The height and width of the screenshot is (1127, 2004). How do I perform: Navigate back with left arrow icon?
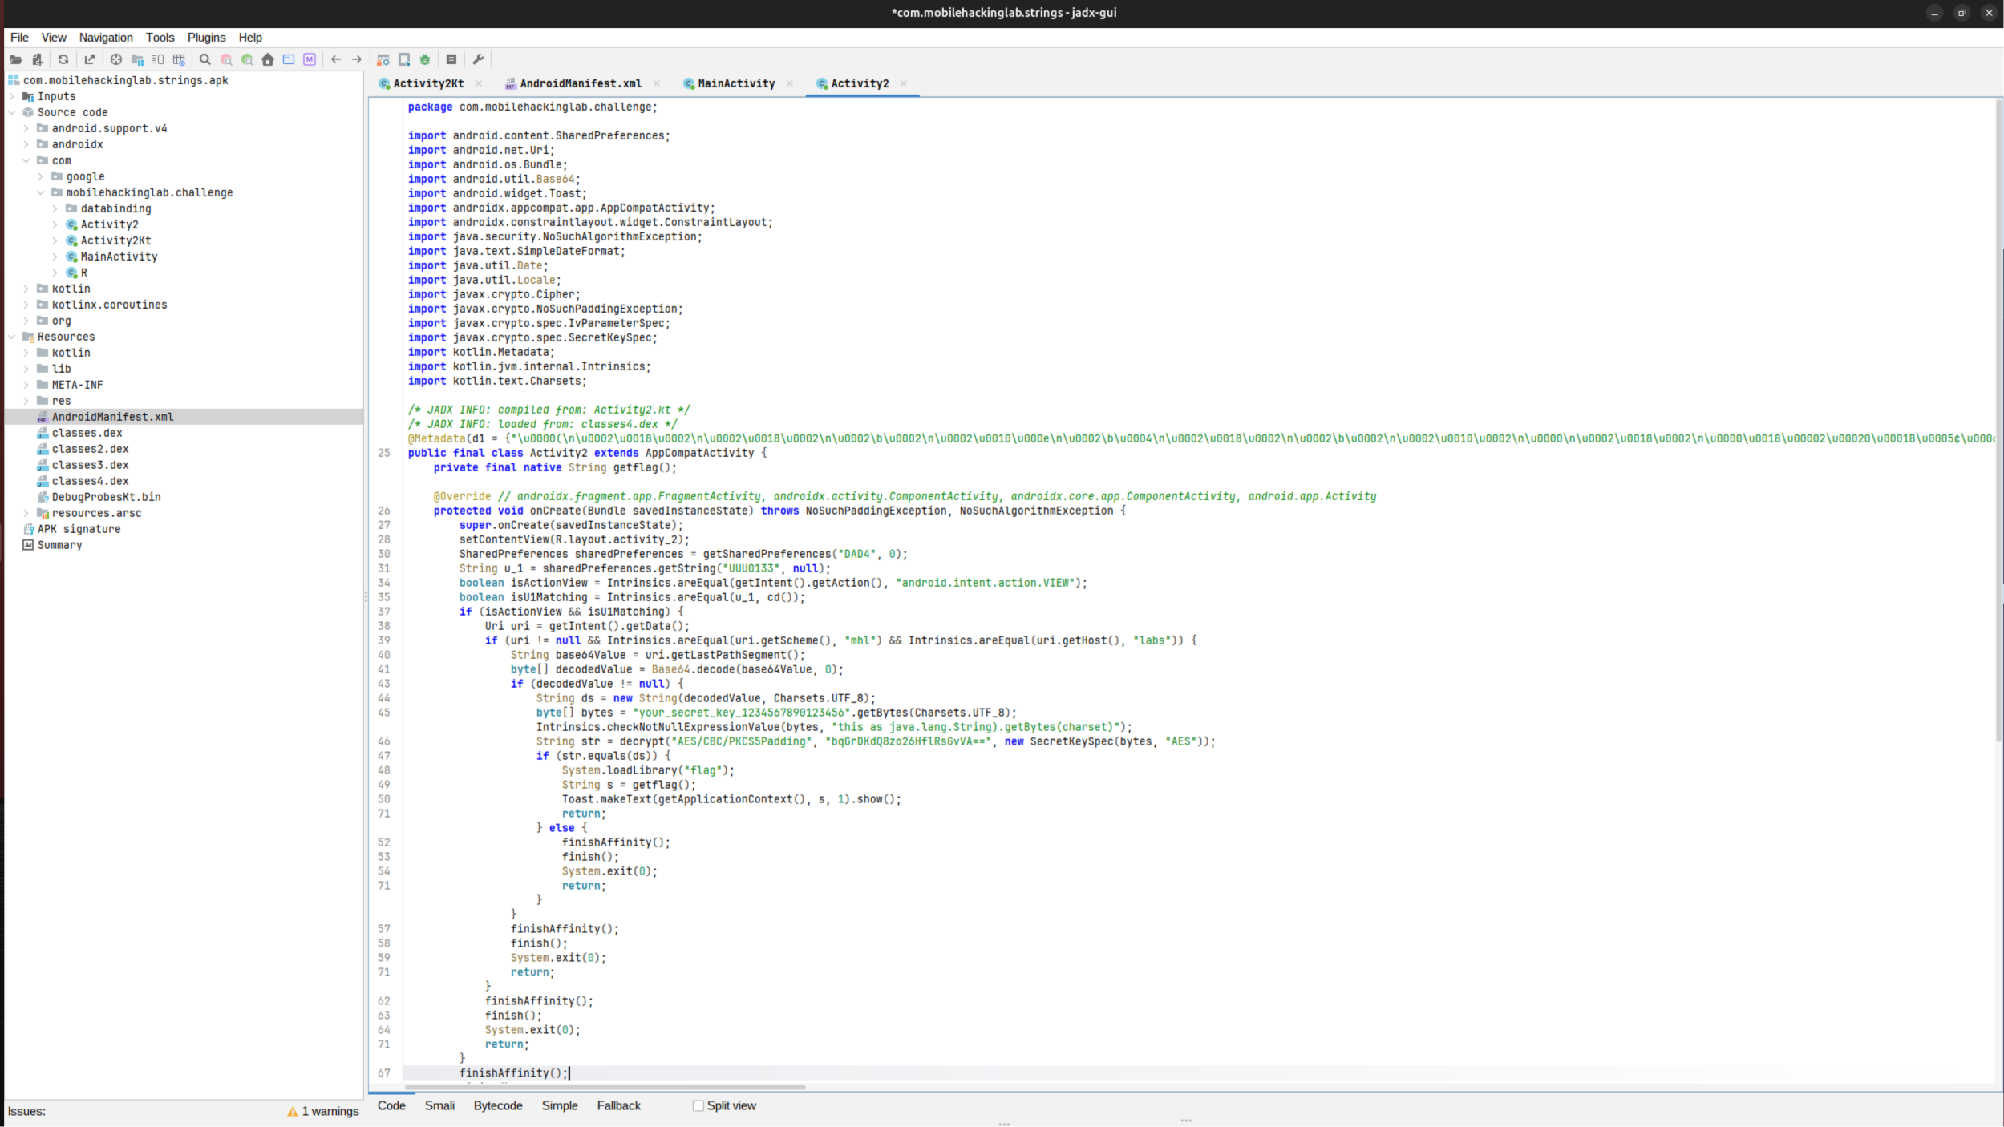(336, 59)
